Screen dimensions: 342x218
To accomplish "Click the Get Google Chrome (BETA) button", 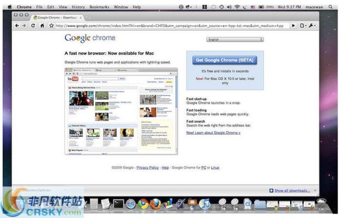I will pyautogui.click(x=224, y=60).
